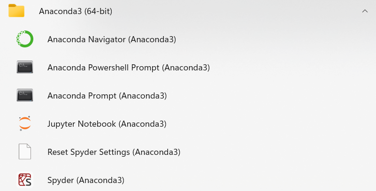Start Jupyter Notebook (Anaconda3) via its label
The image size is (376, 191).
tap(107, 124)
